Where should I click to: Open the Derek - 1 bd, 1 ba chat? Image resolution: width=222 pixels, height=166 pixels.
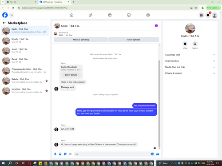pos(25,61)
